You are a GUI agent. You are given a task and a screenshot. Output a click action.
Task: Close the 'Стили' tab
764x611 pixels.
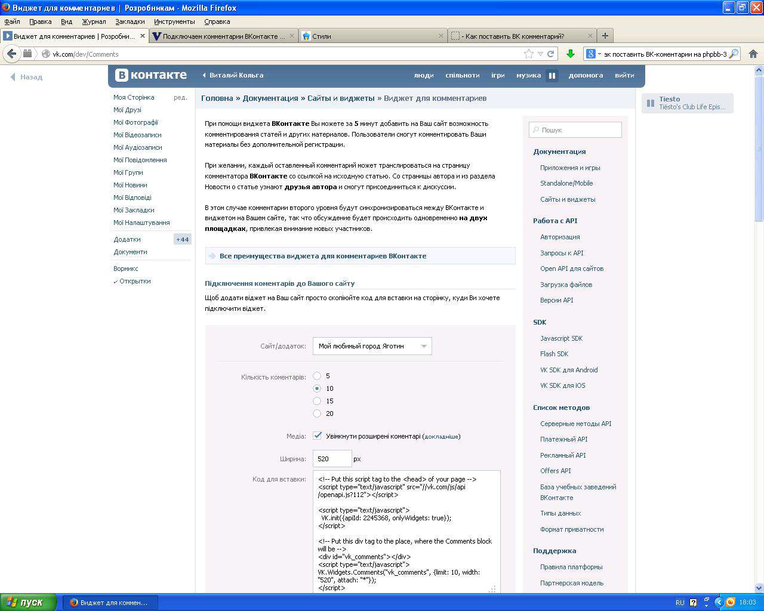(x=442, y=36)
